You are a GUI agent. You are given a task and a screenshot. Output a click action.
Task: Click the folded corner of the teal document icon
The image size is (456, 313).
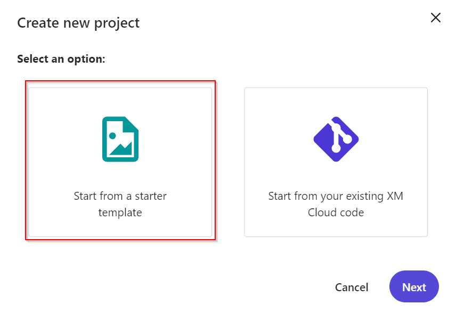[131, 124]
